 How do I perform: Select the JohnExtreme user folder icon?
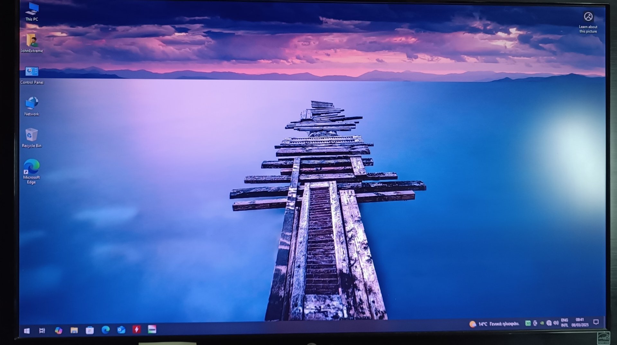(x=32, y=43)
